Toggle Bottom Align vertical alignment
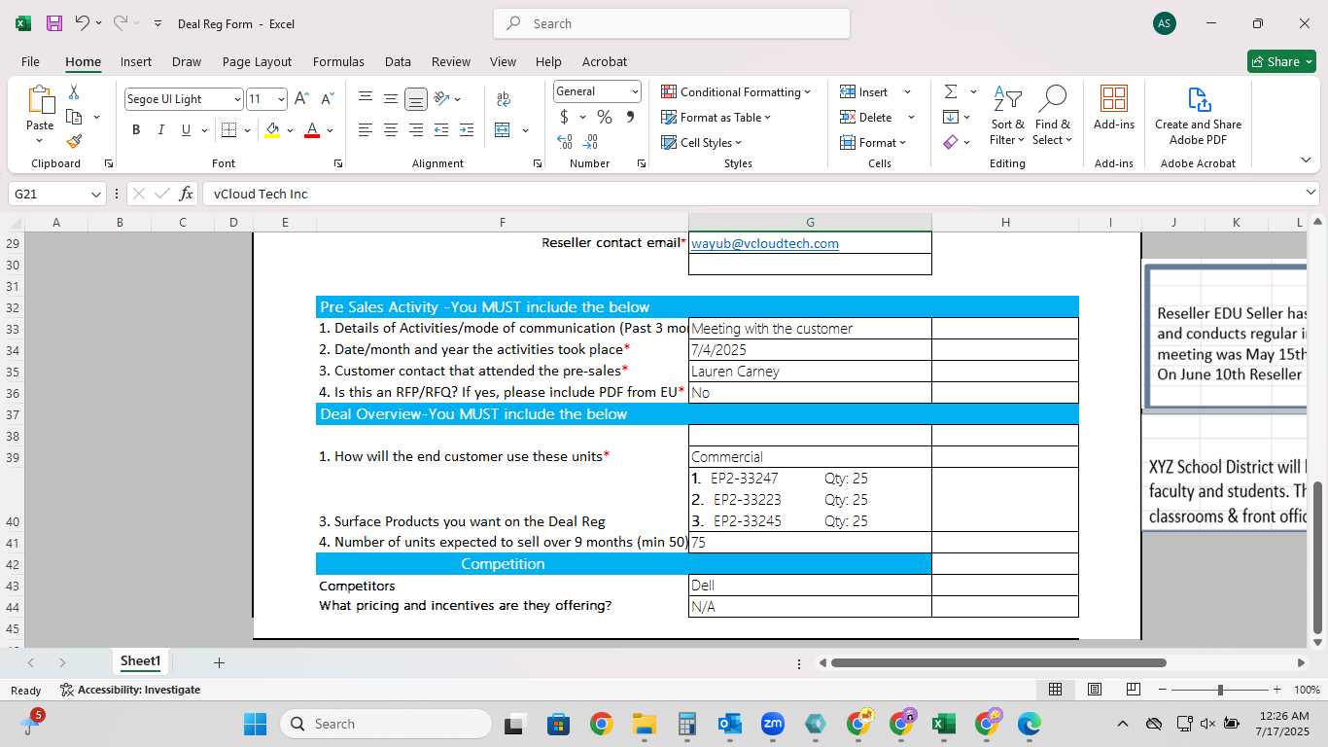 (x=415, y=98)
